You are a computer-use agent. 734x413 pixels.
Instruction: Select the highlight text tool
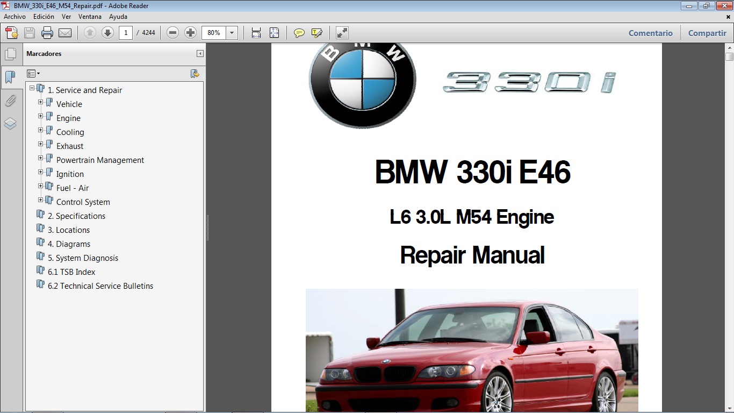(317, 33)
